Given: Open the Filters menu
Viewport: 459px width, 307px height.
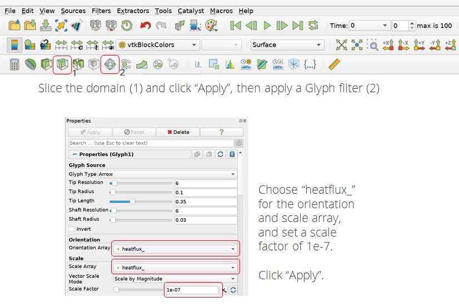Looking at the screenshot, I should (x=101, y=11).
